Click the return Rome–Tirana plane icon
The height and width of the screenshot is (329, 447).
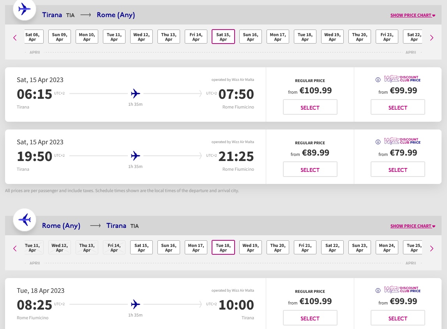pos(25,220)
